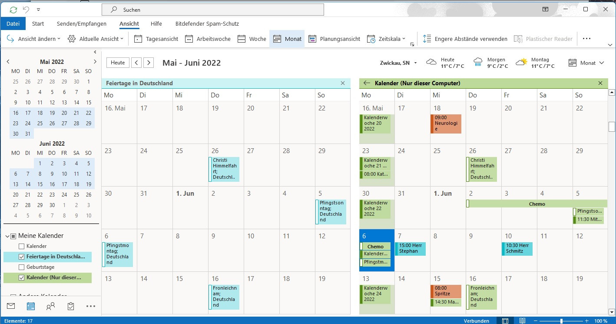Screen dimensions: 616x324
Task: Open the Zeitskala dropdown
Action: pos(386,39)
